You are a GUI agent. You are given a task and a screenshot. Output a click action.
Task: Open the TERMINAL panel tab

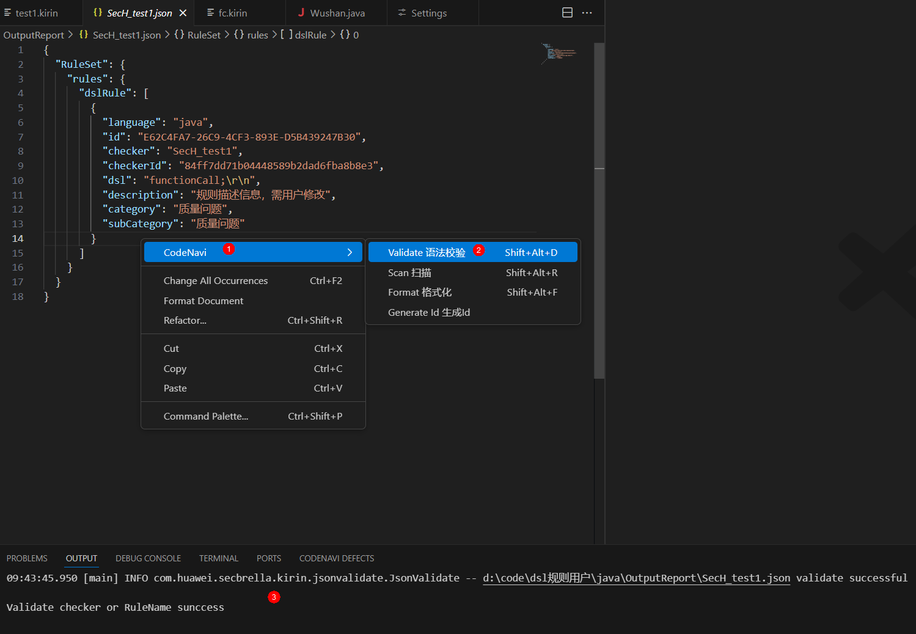[218, 558]
